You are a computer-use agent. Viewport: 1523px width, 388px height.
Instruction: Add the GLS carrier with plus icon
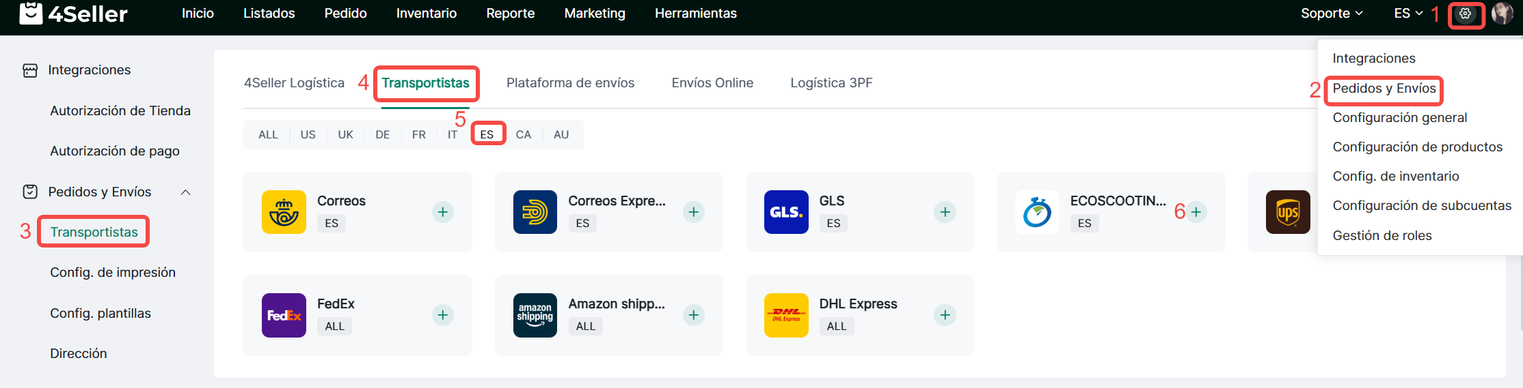(945, 212)
